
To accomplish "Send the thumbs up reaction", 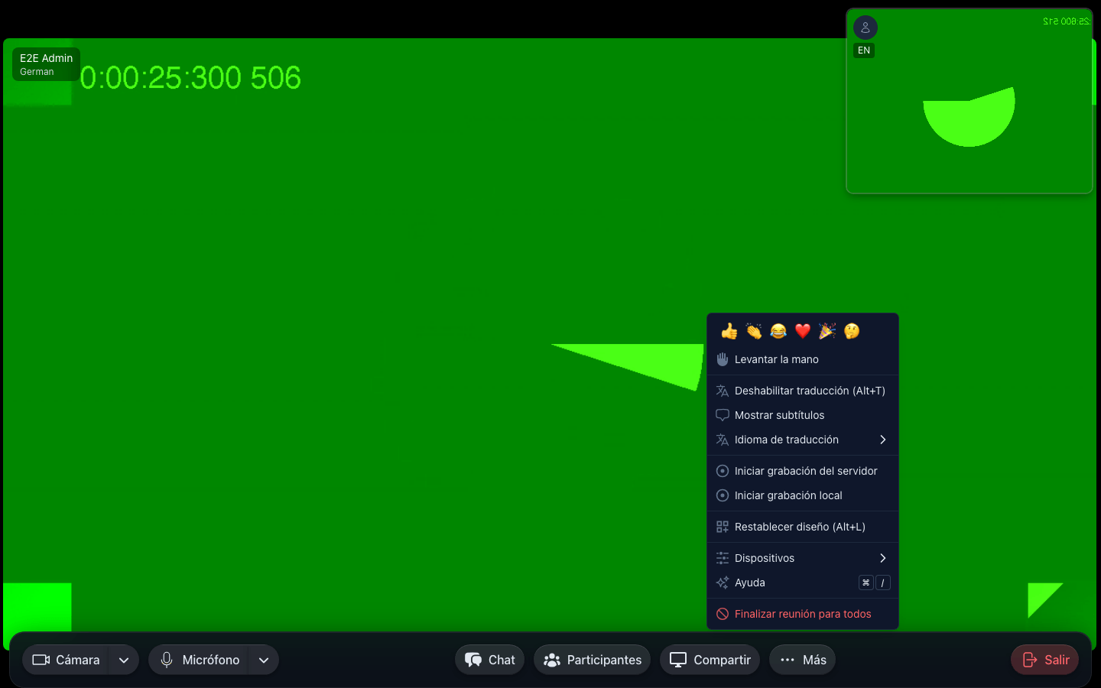I will click(x=729, y=331).
